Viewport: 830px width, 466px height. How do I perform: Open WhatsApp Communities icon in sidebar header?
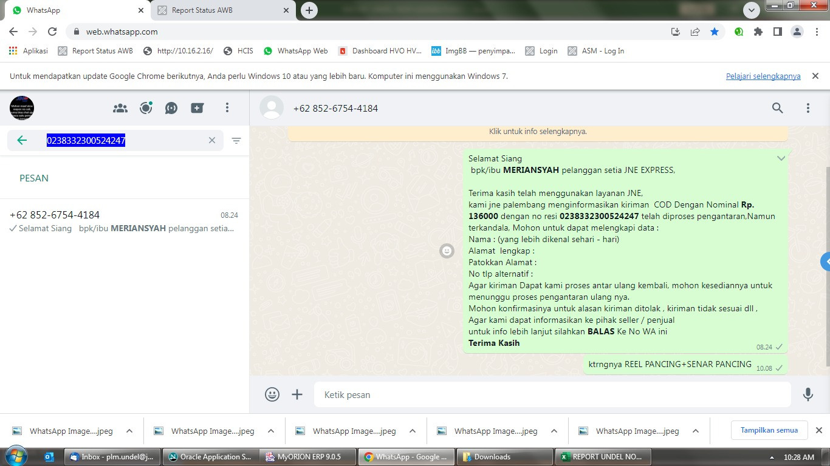[x=120, y=108]
